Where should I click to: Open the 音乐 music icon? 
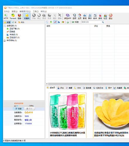pos(90,16)
